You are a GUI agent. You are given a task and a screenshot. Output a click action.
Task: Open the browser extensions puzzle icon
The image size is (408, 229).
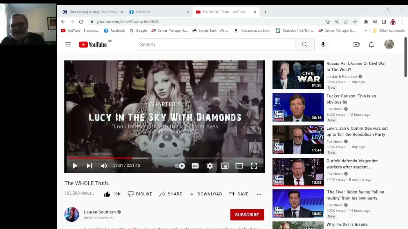tap(366, 22)
